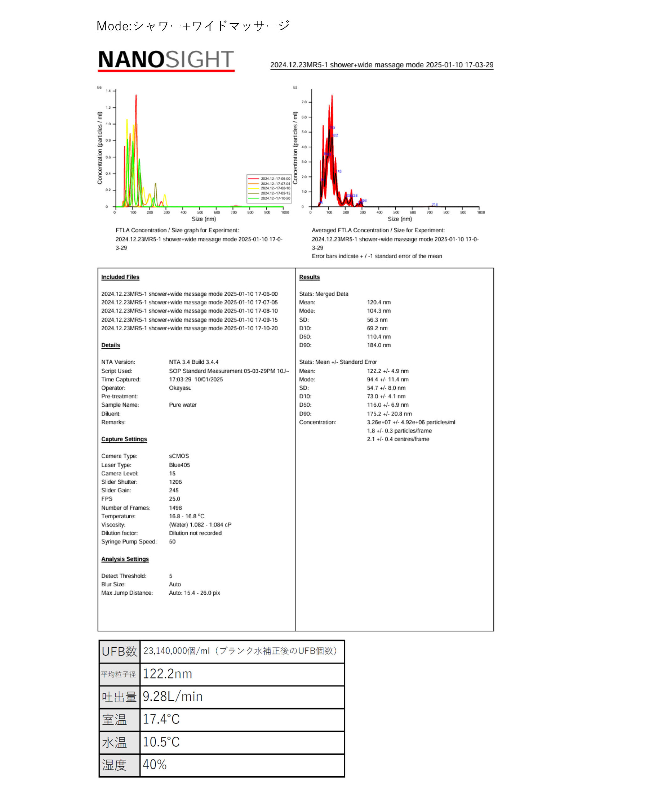Click the SOP Standard Measurement script value
672x802 pixels.
point(229,371)
